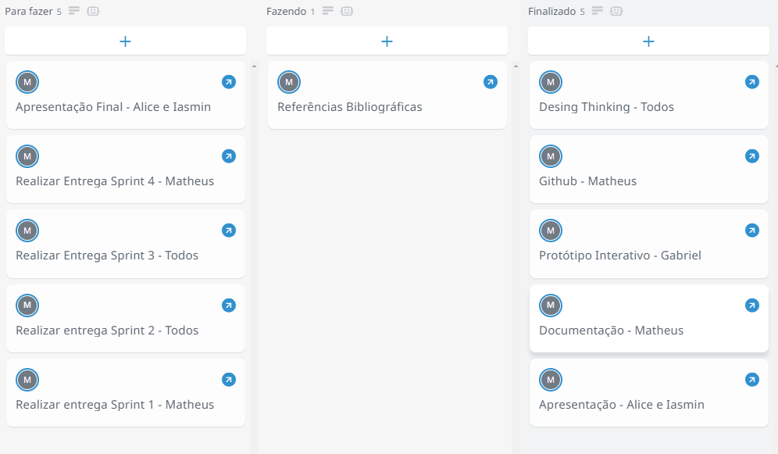Click the face icon beside Fazendo header
Image resolution: width=778 pixels, height=454 pixels.
point(347,11)
